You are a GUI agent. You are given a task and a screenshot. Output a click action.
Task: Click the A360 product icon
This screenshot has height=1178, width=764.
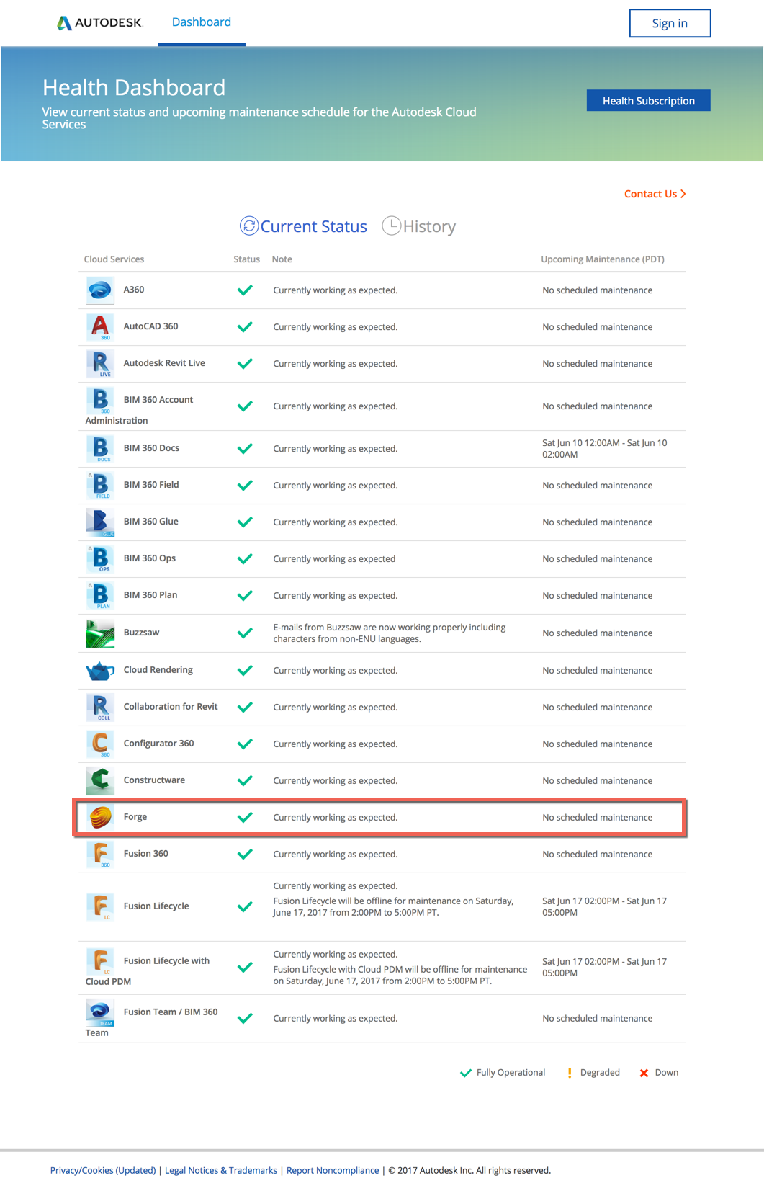[100, 290]
